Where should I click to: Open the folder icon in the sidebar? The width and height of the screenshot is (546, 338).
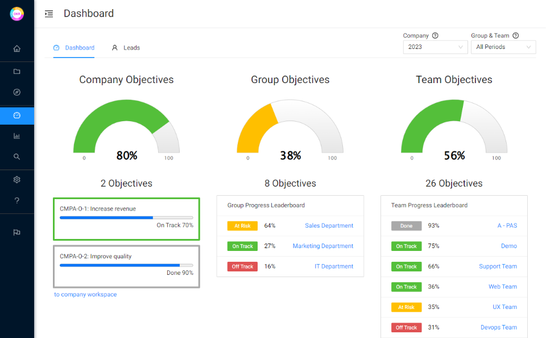[16, 72]
